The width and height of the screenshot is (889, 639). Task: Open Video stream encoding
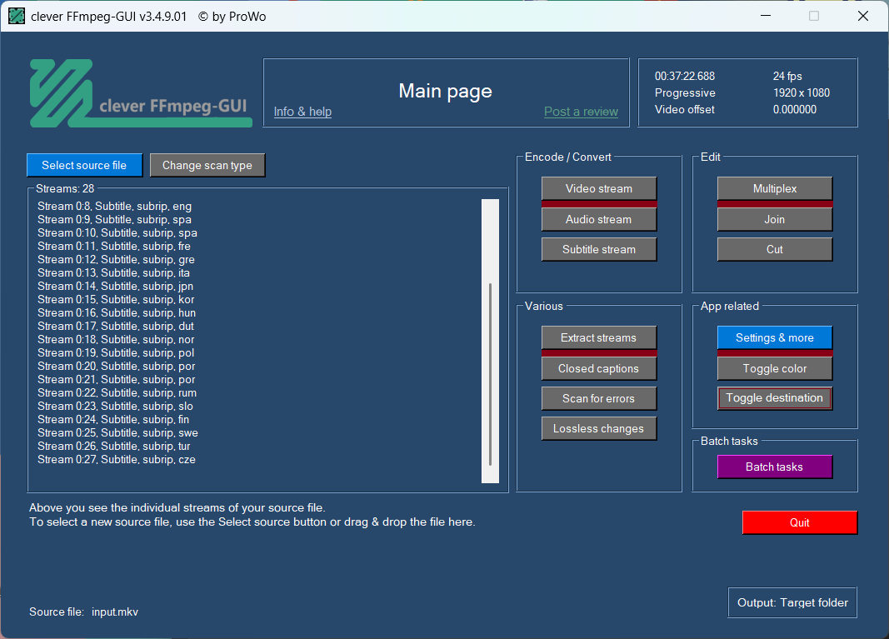pos(598,188)
